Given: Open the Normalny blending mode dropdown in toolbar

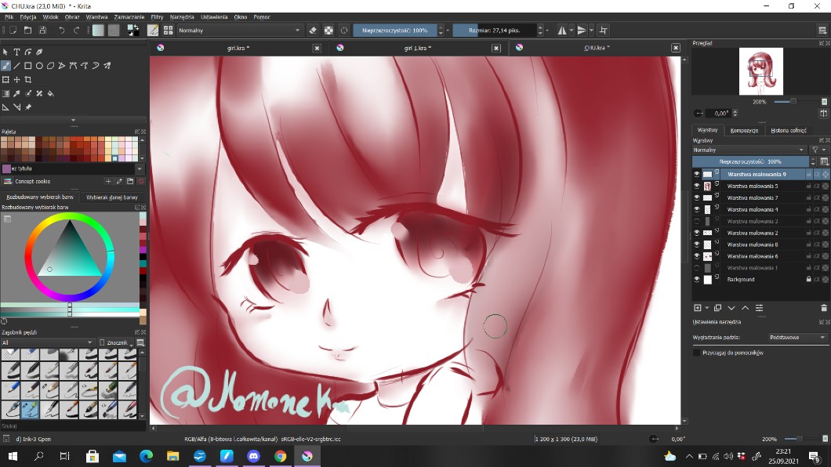Looking at the screenshot, I should (239, 31).
